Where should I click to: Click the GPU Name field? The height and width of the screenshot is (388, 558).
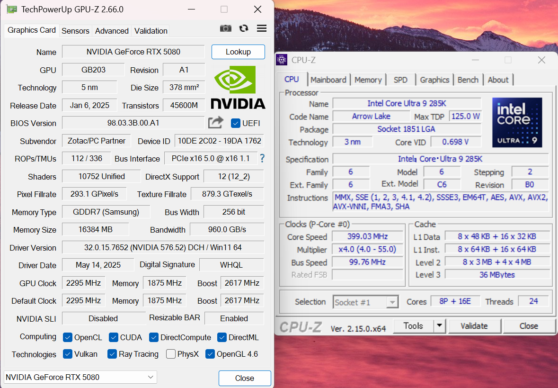coord(133,52)
